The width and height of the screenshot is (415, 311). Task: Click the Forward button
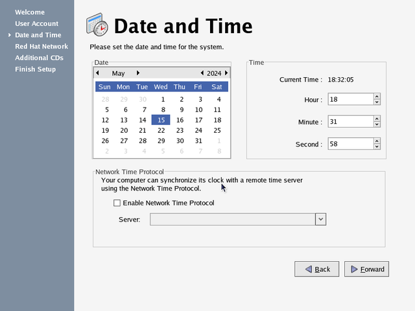point(366,269)
